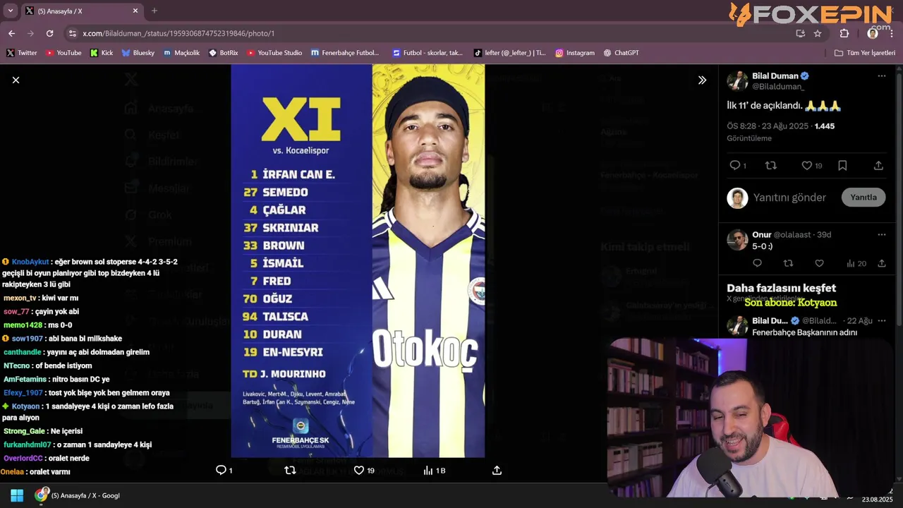Open the post timestamp ÖS 8:28 · 23 Ağu 2025
The image size is (903, 508).
tap(768, 126)
